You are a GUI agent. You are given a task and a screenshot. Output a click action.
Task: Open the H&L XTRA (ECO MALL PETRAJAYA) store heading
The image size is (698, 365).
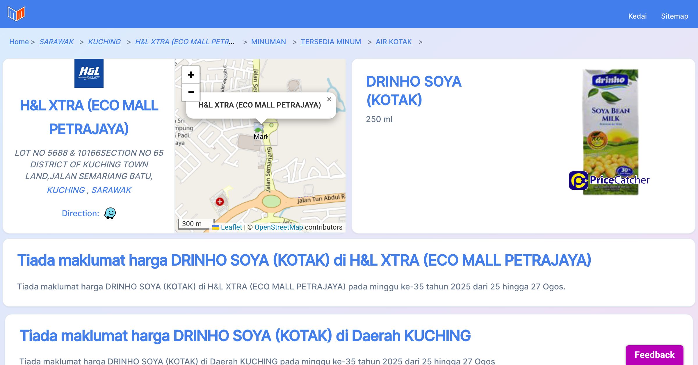point(89,117)
